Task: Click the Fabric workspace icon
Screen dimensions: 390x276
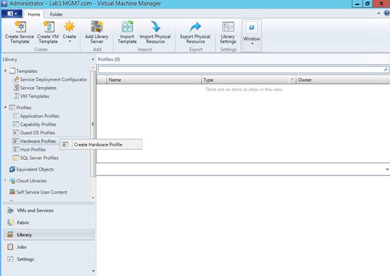Action: pyautogui.click(x=10, y=222)
